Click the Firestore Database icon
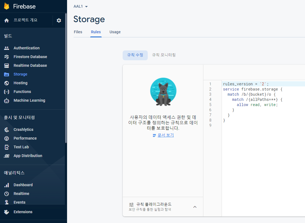305x223 pixels. (7, 57)
